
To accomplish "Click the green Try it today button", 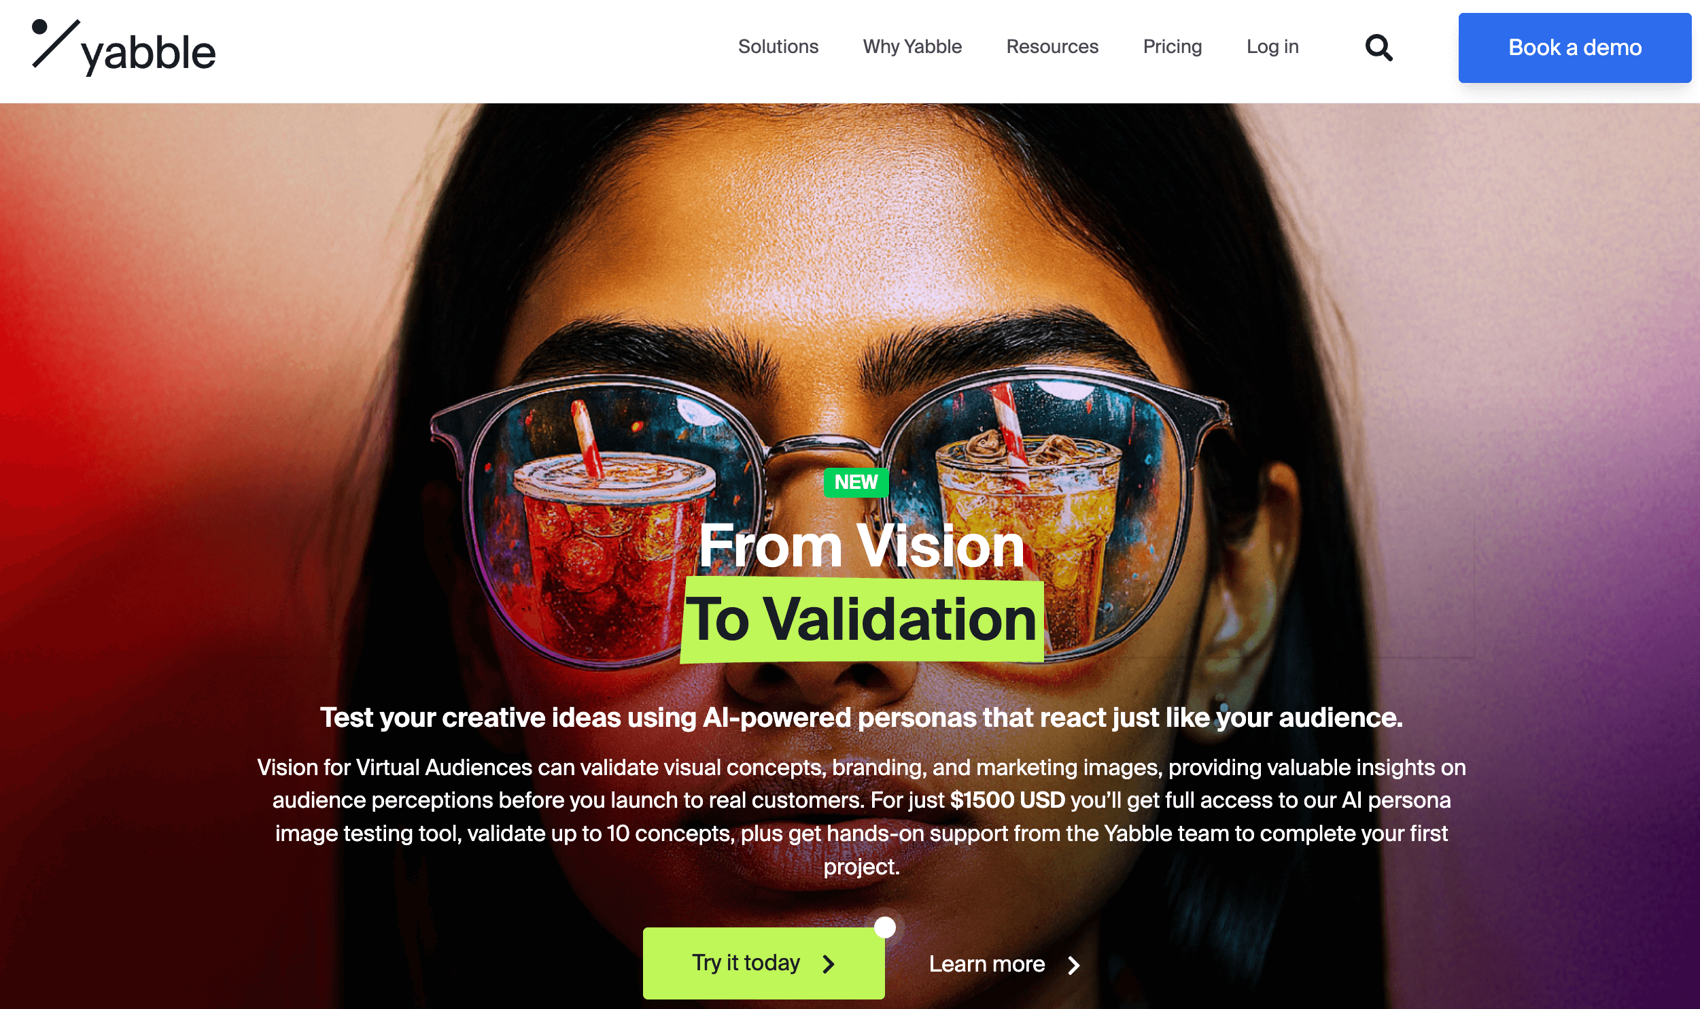I will (763, 963).
